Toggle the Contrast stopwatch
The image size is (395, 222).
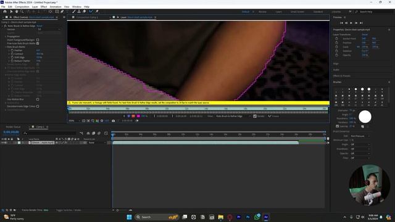12,54
